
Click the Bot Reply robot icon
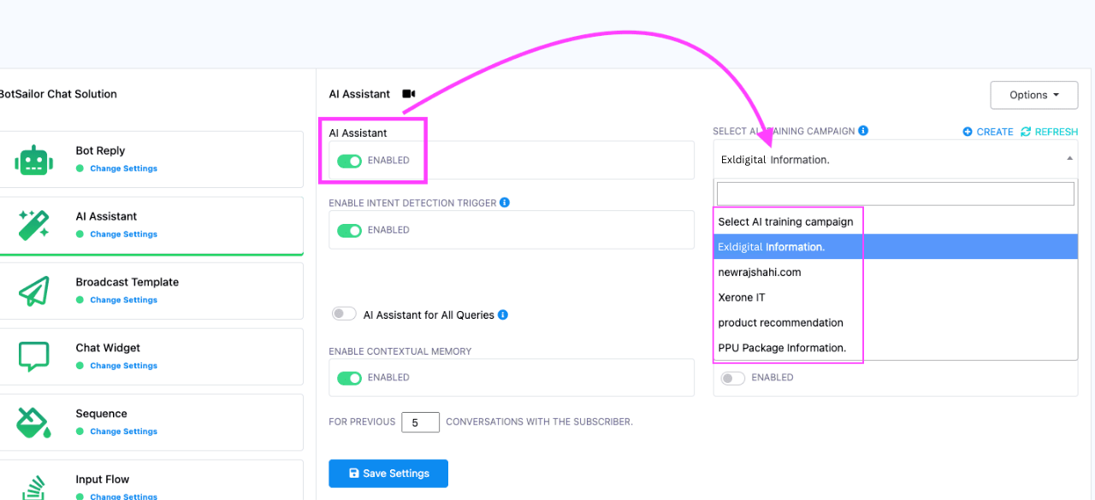(x=34, y=160)
